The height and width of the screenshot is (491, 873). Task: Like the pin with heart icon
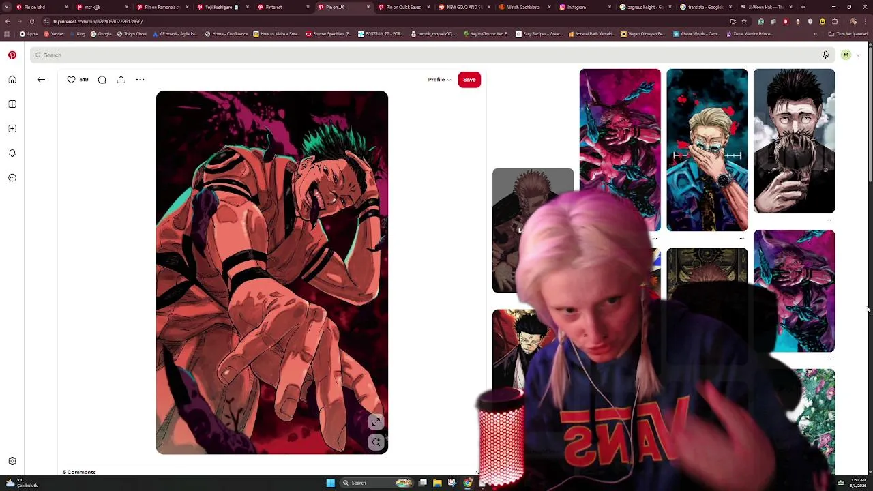[x=71, y=80]
